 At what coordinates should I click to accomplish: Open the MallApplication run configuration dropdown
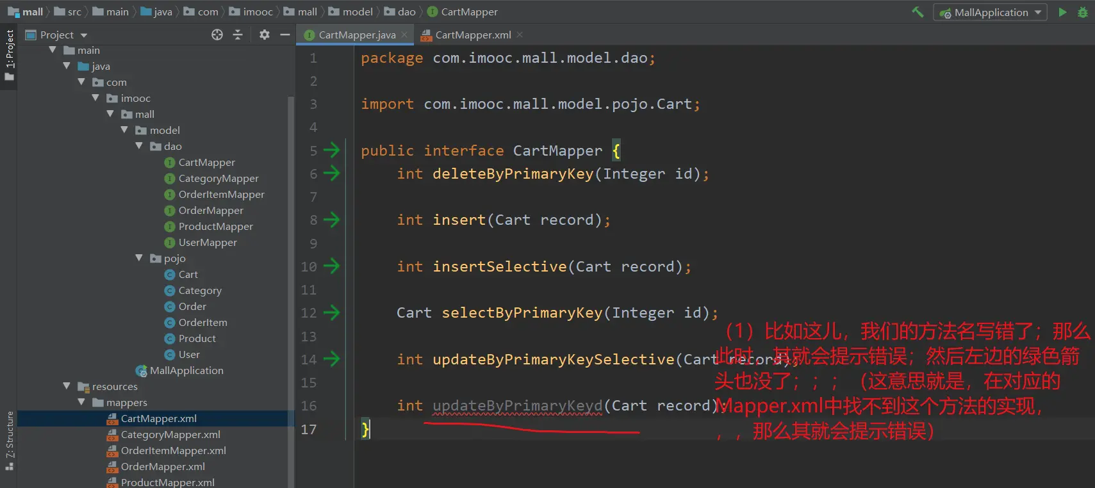(x=991, y=12)
